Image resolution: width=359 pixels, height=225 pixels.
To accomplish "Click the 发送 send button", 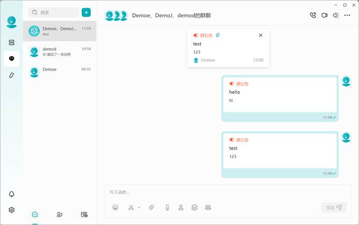I will click(334, 207).
